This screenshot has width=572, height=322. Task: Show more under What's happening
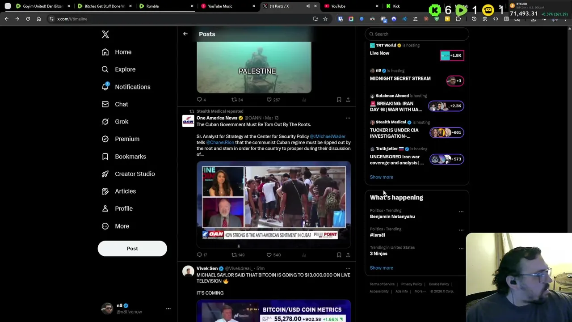pyautogui.click(x=381, y=268)
